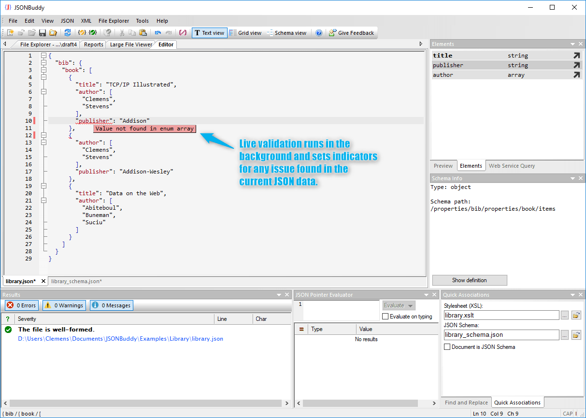Switch to Schema view
Viewport: 586px width, 418px height.
[287, 33]
